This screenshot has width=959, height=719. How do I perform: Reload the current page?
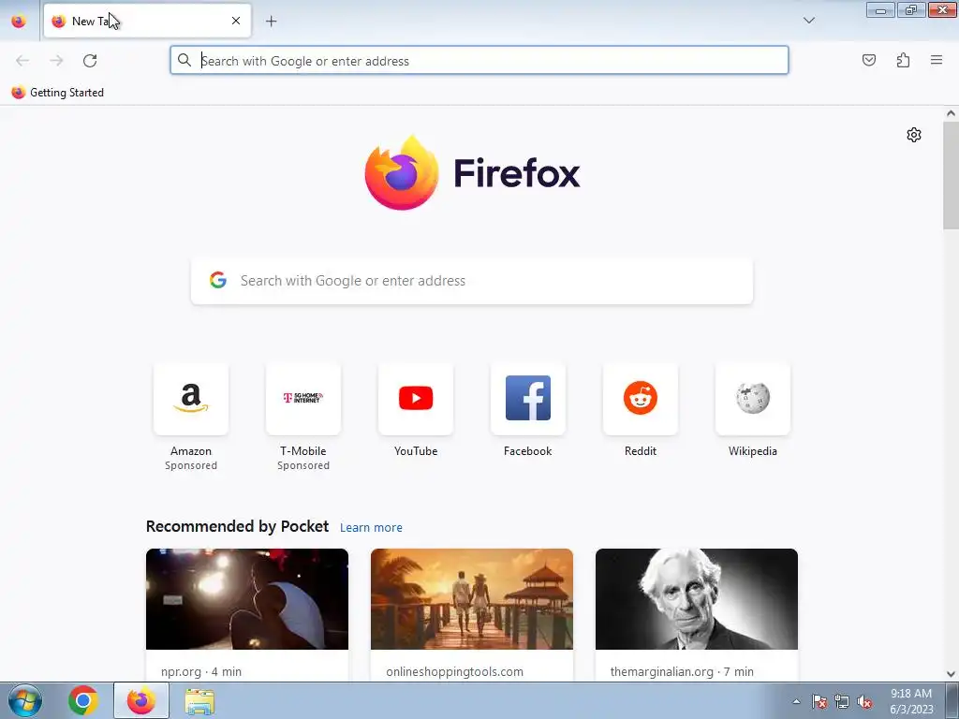pos(90,61)
